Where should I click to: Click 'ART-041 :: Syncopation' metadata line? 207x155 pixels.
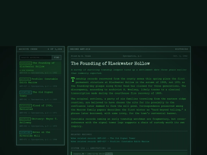click(38, 100)
